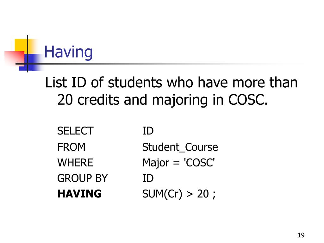Click the Student_Course table name

(x=180, y=147)
